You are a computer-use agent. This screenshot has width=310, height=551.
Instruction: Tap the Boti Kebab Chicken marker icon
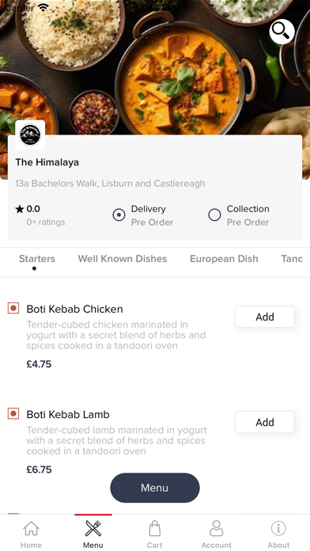point(13,308)
